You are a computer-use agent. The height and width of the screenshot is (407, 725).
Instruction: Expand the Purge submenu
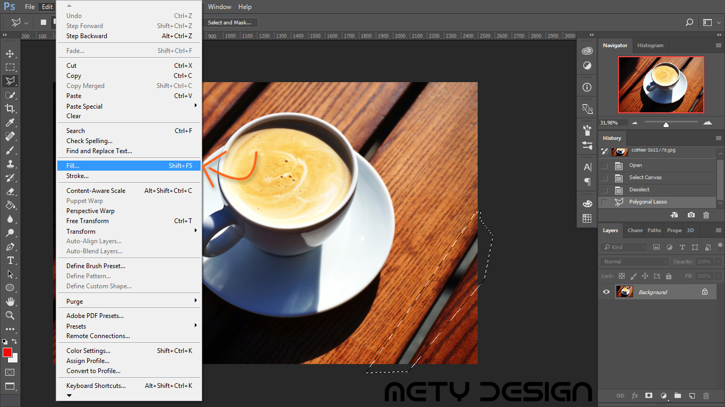tap(129, 301)
